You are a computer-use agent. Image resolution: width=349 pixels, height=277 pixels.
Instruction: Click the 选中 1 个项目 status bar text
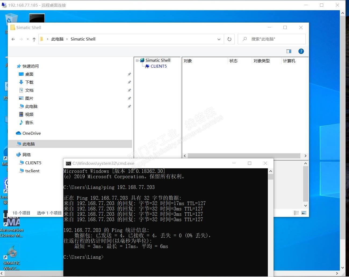coord(49,213)
